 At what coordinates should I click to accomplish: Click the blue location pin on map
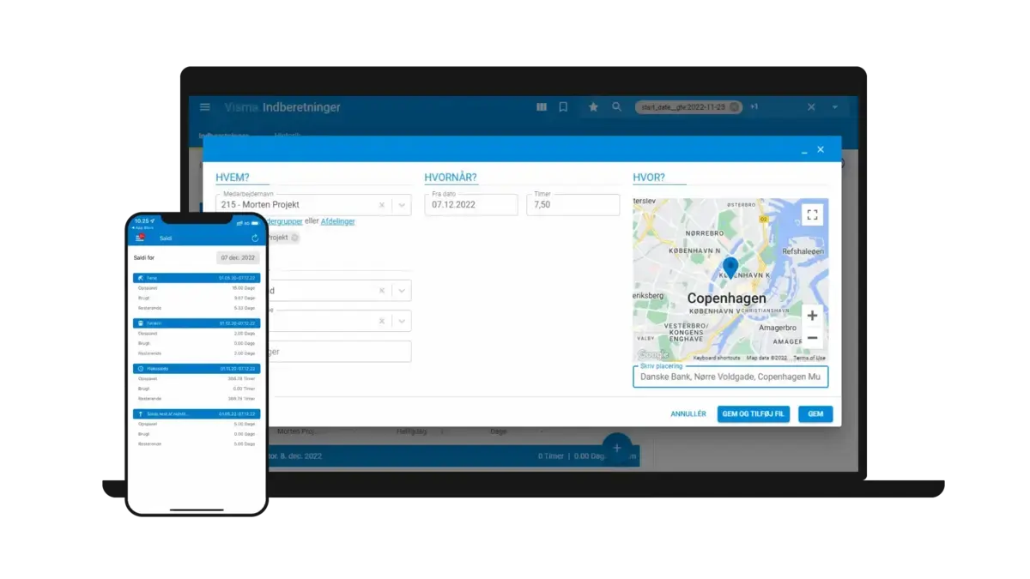[x=730, y=267]
